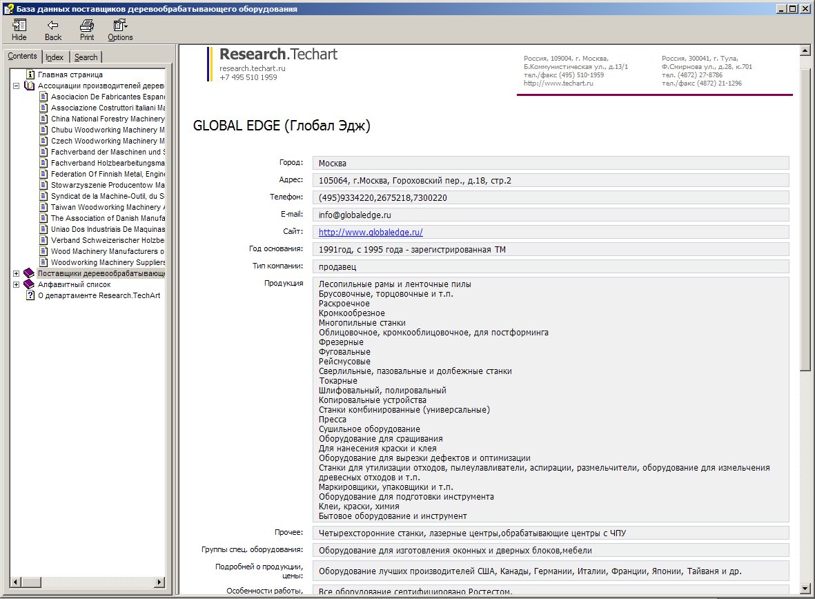Print the current topic
815x599 pixels.
[x=87, y=30]
